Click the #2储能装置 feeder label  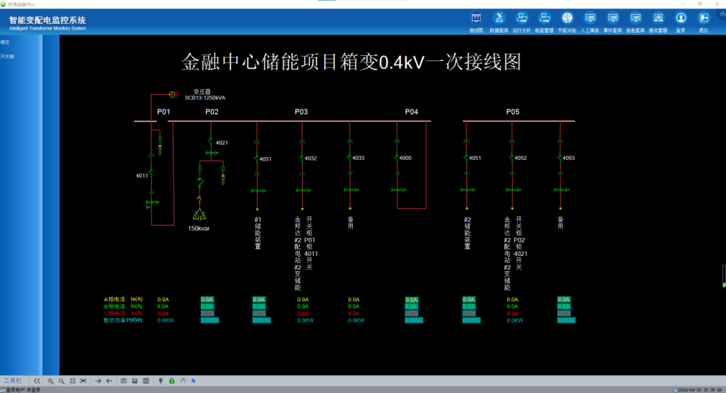[x=467, y=233]
